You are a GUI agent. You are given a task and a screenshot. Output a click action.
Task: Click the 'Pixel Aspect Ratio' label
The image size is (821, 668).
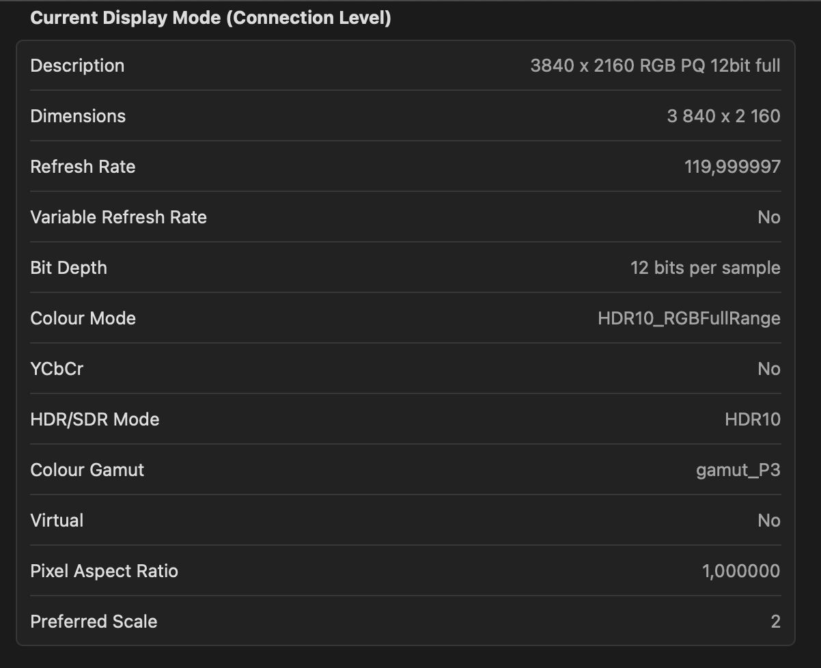104,571
